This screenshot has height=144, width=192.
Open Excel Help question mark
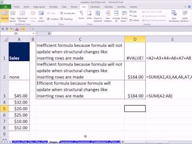click(x=189, y=7)
